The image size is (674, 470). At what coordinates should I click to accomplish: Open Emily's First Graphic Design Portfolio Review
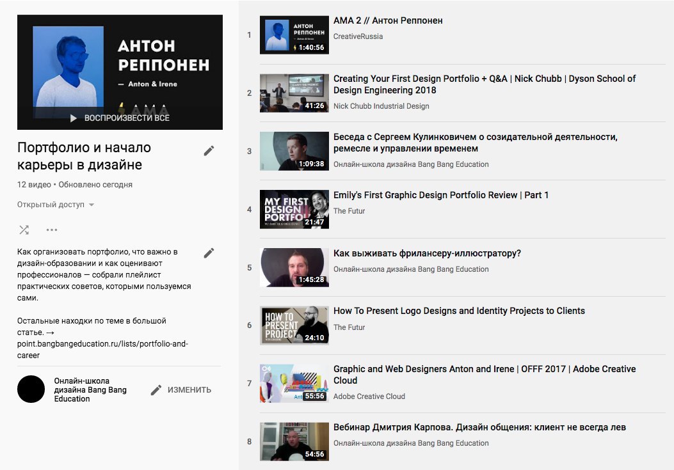click(x=441, y=195)
